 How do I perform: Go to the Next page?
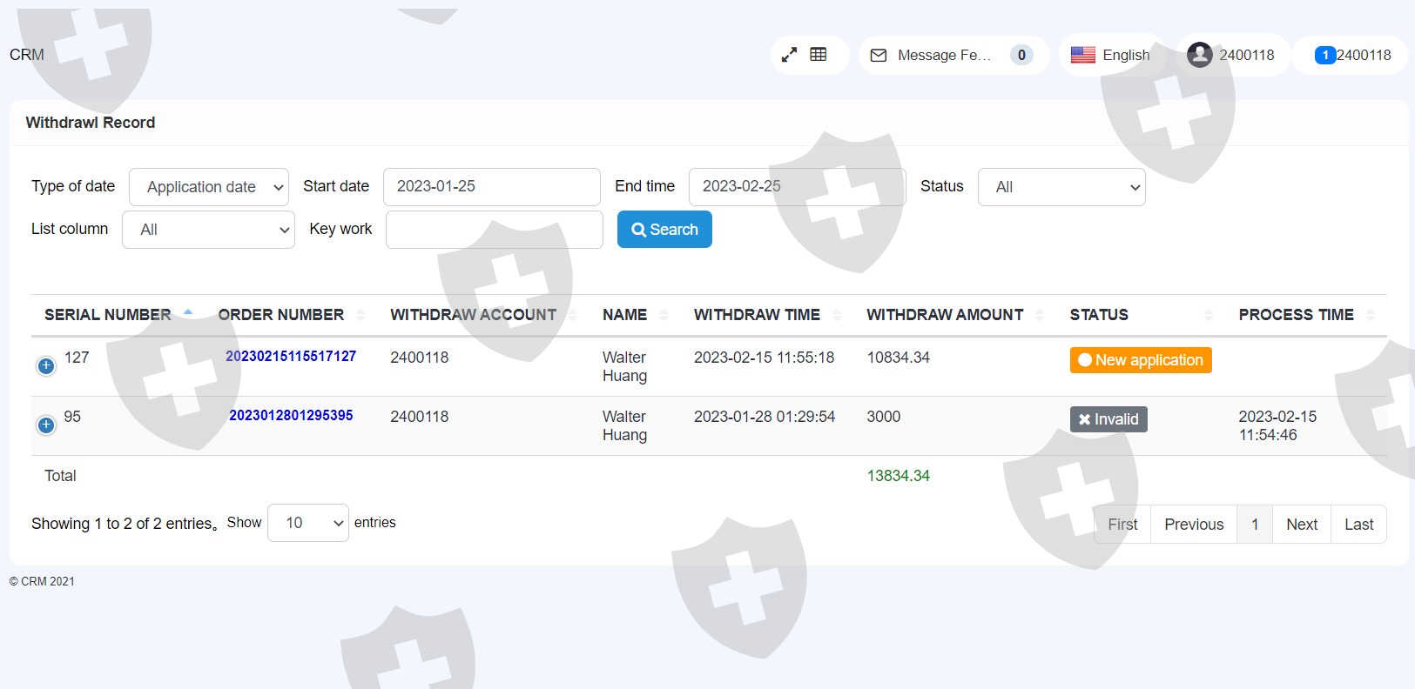(x=1302, y=525)
